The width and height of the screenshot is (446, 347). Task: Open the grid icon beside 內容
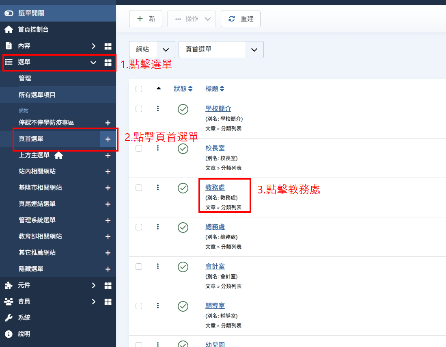coord(108,46)
